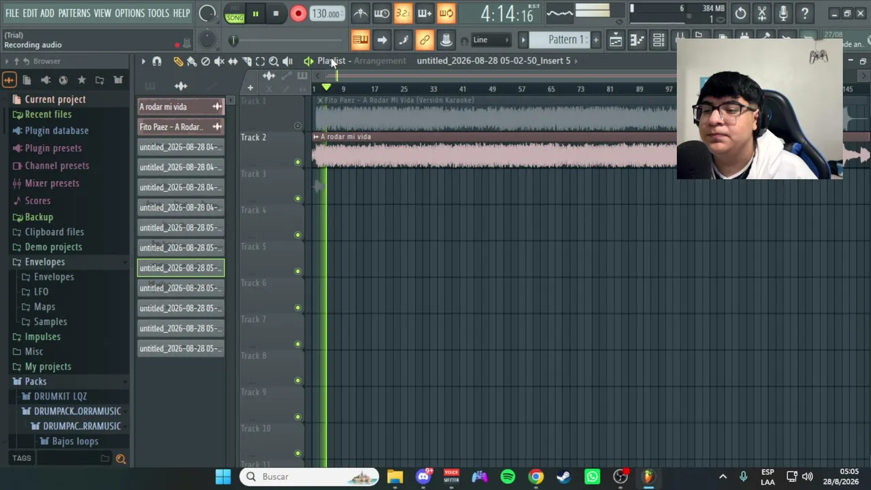Mute Track 2 using its green LED

pyautogui.click(x=297, y=162)
